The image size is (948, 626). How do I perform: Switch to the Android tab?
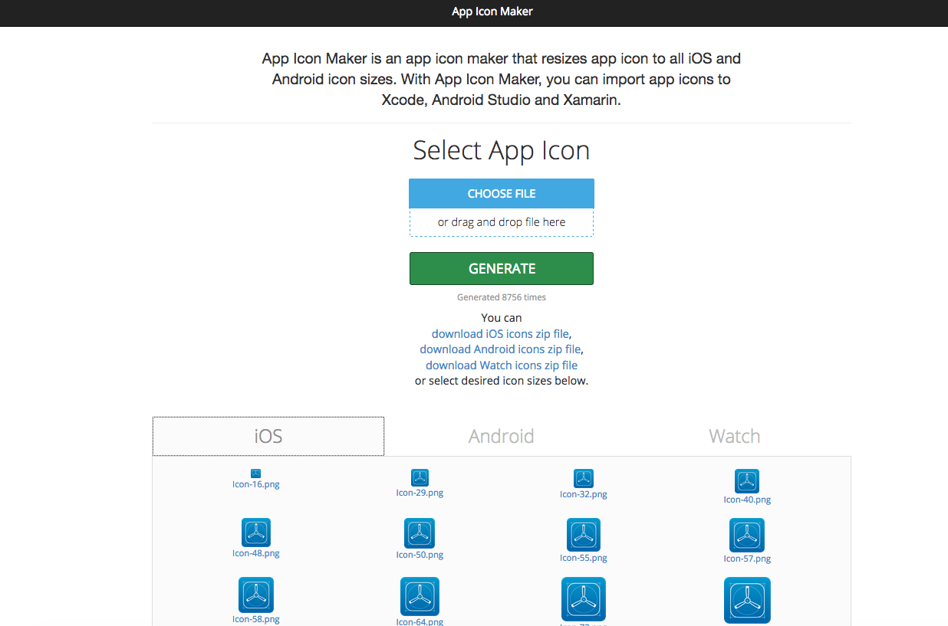[501, 436]
